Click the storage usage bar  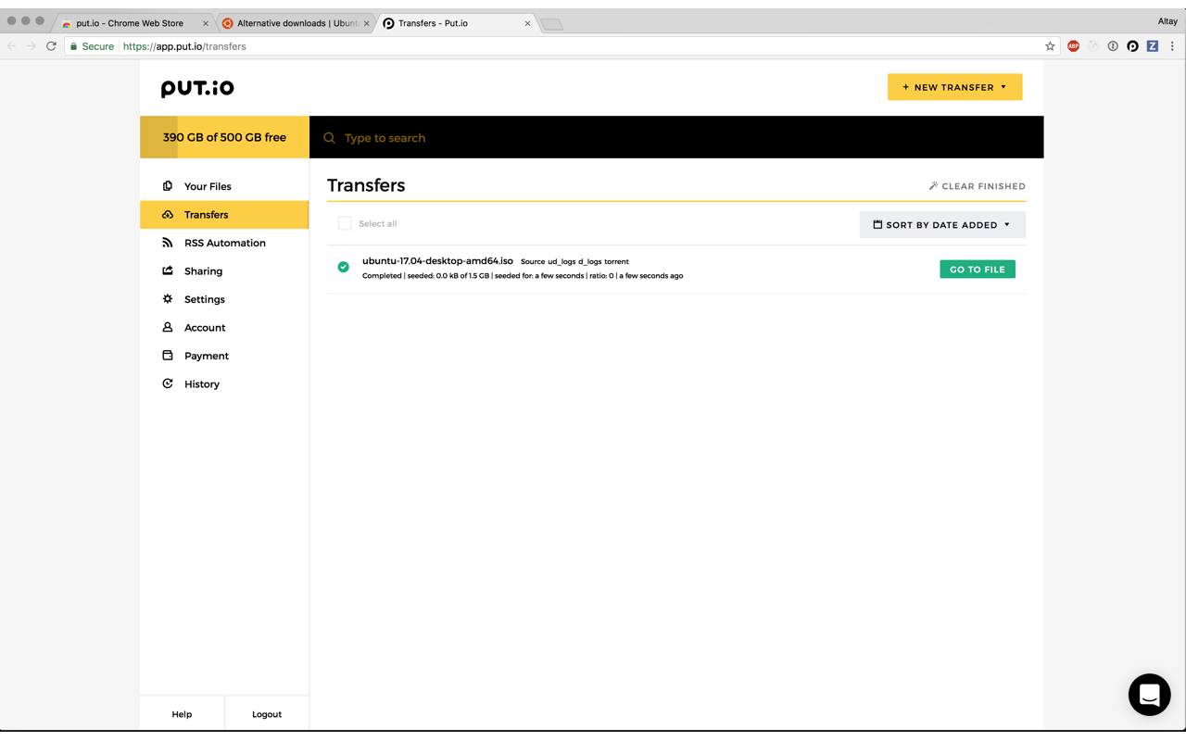224,137
